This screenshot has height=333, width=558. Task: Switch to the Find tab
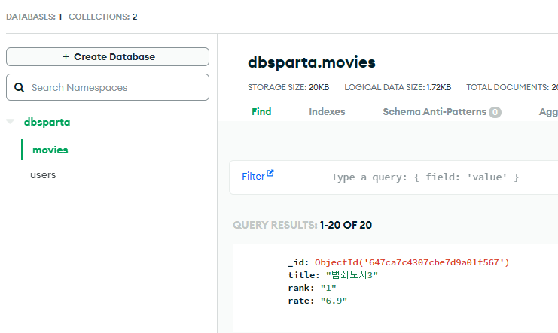tap(261, 111)
